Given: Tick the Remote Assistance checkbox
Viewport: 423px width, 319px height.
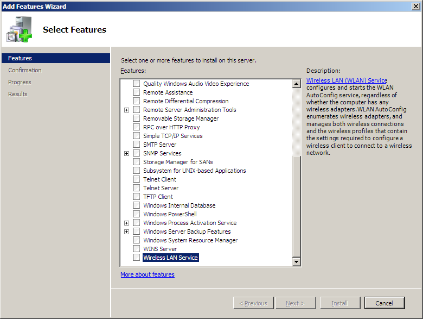Looking at the screenshot, I should click(137, 92).
